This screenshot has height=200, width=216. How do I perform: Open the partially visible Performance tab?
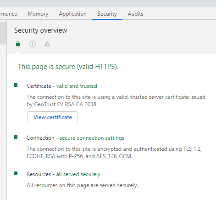click(x=9, y=14)
